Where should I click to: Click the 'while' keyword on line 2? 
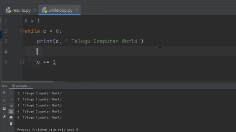(x=32, y=31)
